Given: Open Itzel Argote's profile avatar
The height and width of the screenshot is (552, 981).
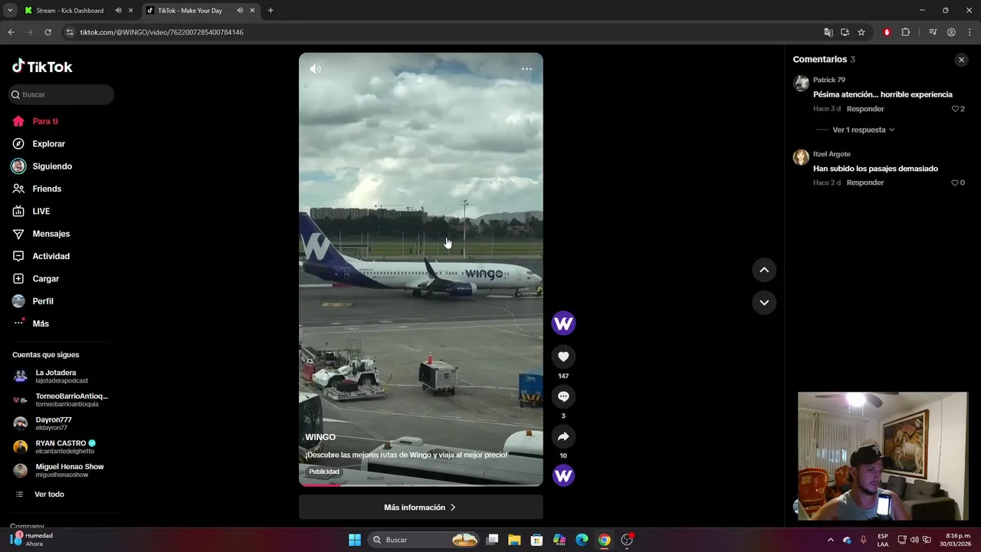Looking at the screenshot, I should click(801, 157).
